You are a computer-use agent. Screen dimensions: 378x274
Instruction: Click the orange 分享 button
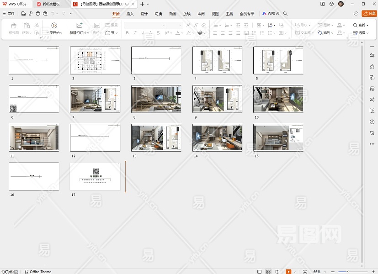pyautogui.click(x=369, y=14)
